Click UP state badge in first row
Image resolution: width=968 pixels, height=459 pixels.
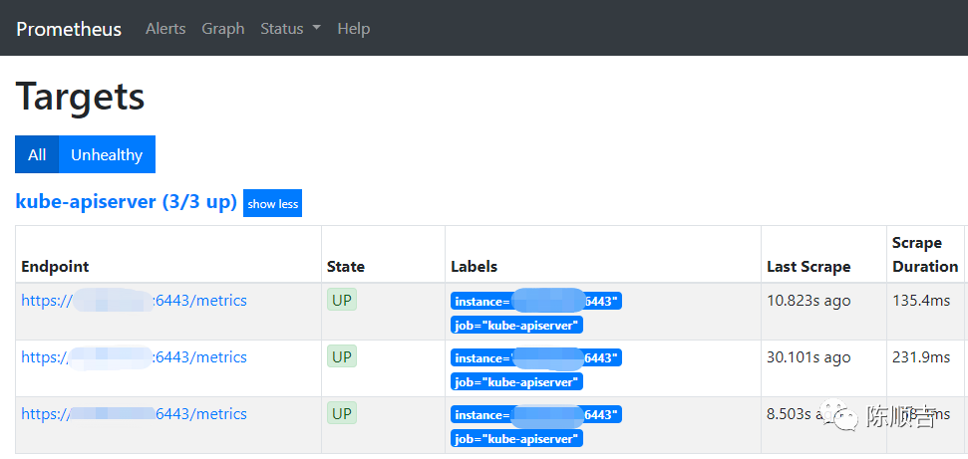(342, 300)
